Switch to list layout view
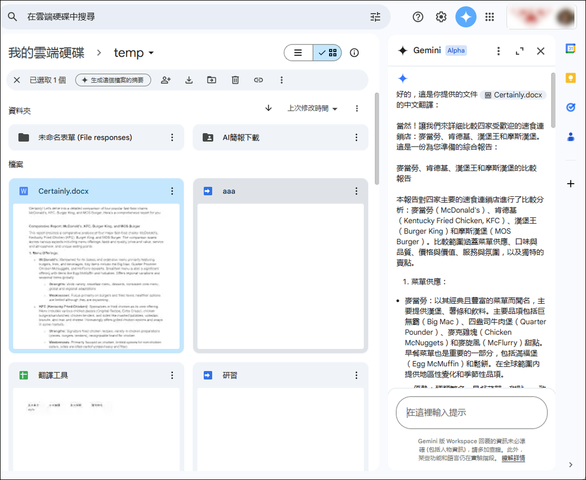 pos(298,53)
